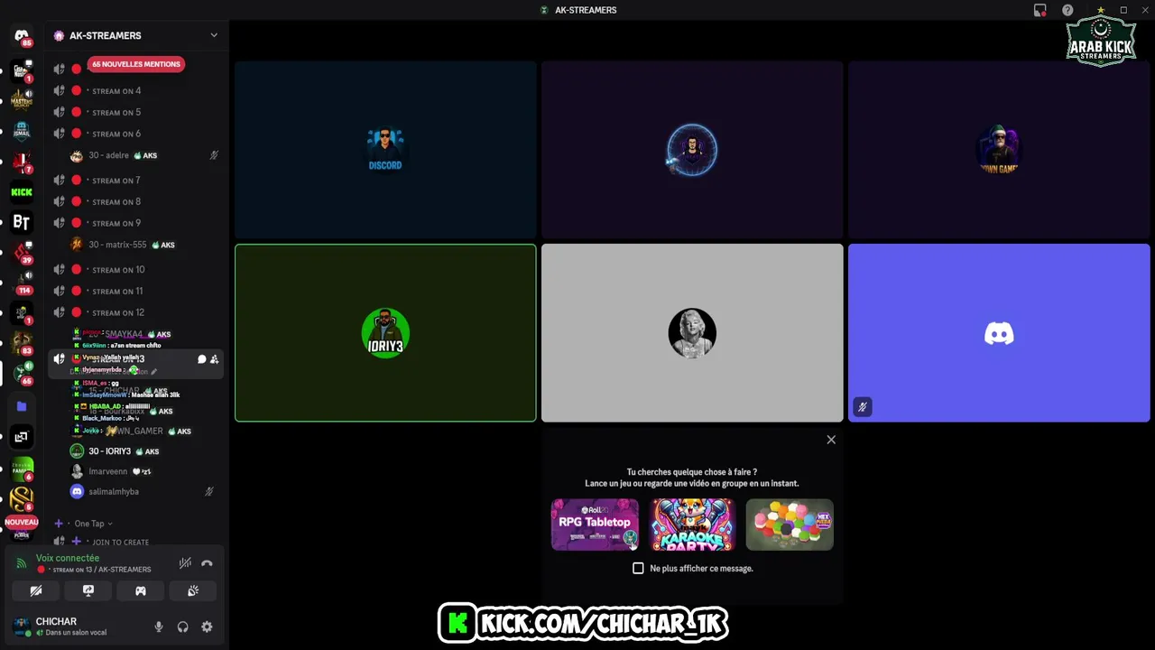Open the help icon in title bar

pos(1067,10)
